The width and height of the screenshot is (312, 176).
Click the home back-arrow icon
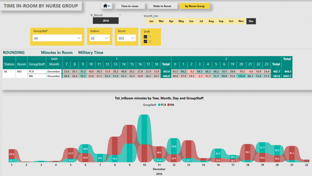[107, 6]
